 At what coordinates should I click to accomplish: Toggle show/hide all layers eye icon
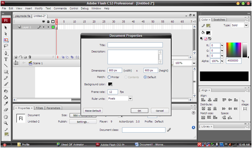[x=44, y=21]
